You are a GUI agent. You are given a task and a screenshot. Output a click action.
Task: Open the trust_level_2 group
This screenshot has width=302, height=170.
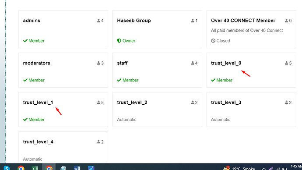click(157, 110)
